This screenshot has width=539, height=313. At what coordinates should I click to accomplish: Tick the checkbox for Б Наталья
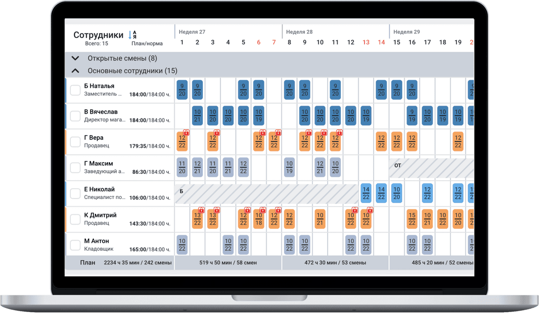pos(75,91)
